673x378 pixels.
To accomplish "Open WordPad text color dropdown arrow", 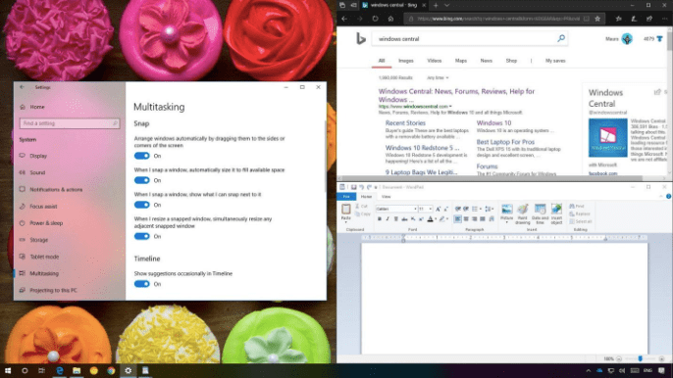I will 436,219.
